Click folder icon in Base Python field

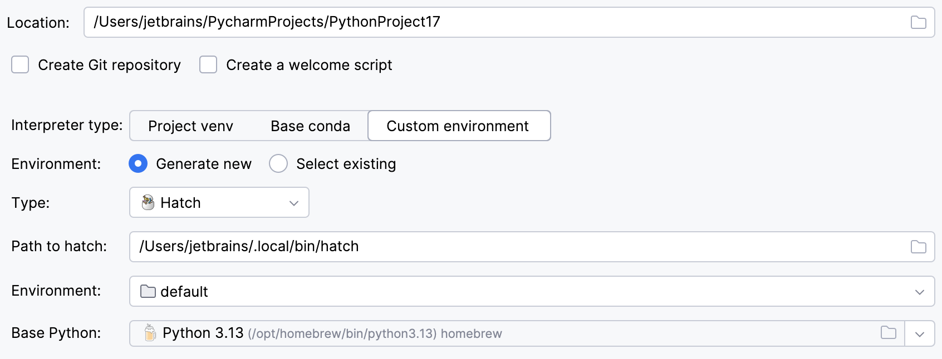coord(889,333)
